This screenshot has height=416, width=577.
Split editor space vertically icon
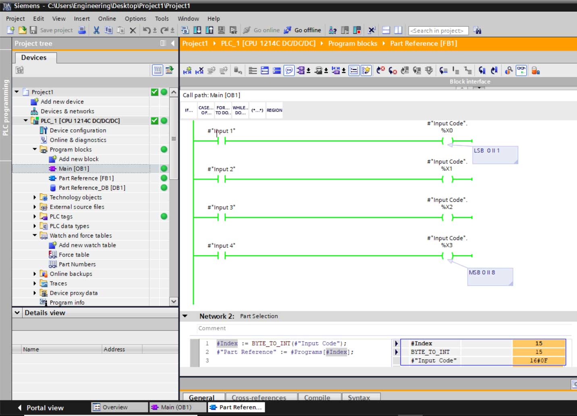[398, 30]
